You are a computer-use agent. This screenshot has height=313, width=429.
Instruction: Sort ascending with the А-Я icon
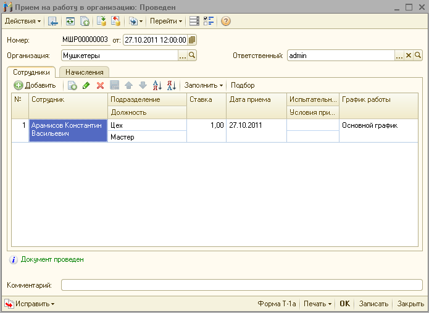(x=157, y=85)
